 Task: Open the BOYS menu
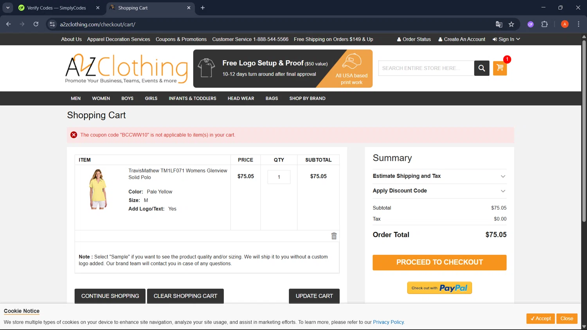pyautogui.click(x=127, y=99)
